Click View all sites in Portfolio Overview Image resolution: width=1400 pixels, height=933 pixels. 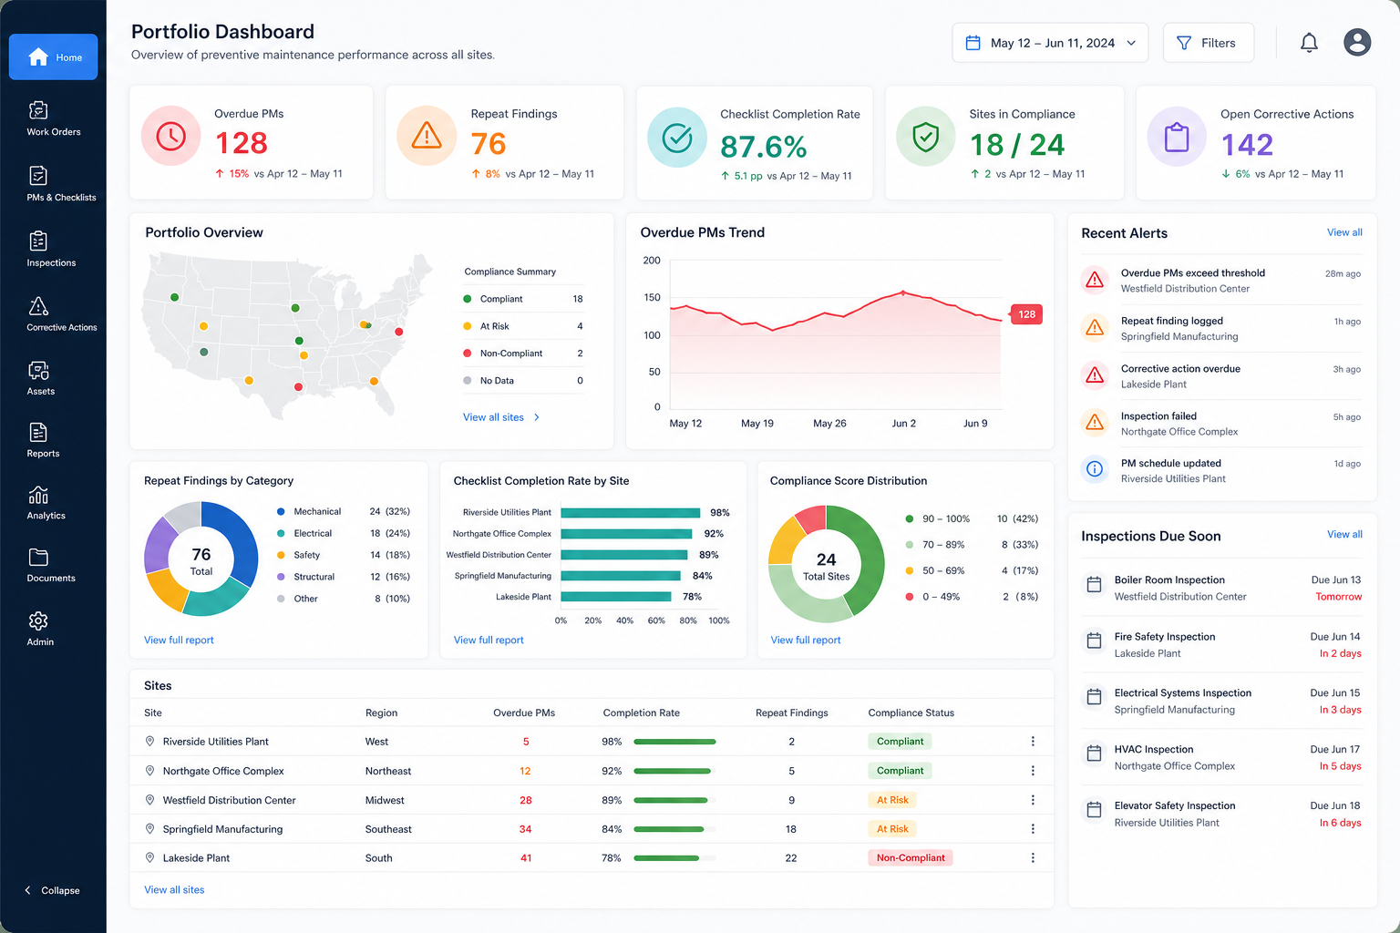[x=501, y=417]
